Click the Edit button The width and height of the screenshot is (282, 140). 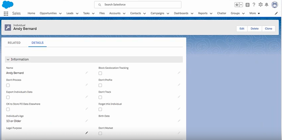[242, 29]
